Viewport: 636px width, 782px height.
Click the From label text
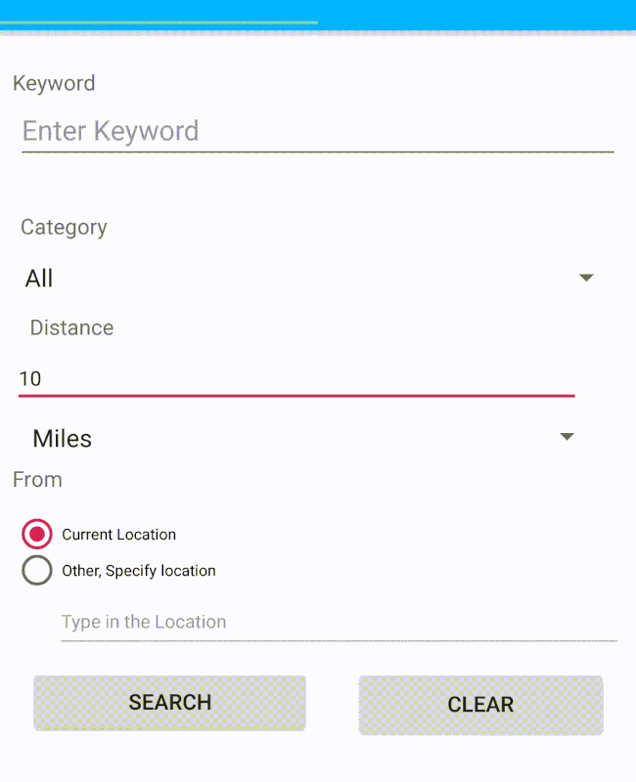click(x=37, y=479)
